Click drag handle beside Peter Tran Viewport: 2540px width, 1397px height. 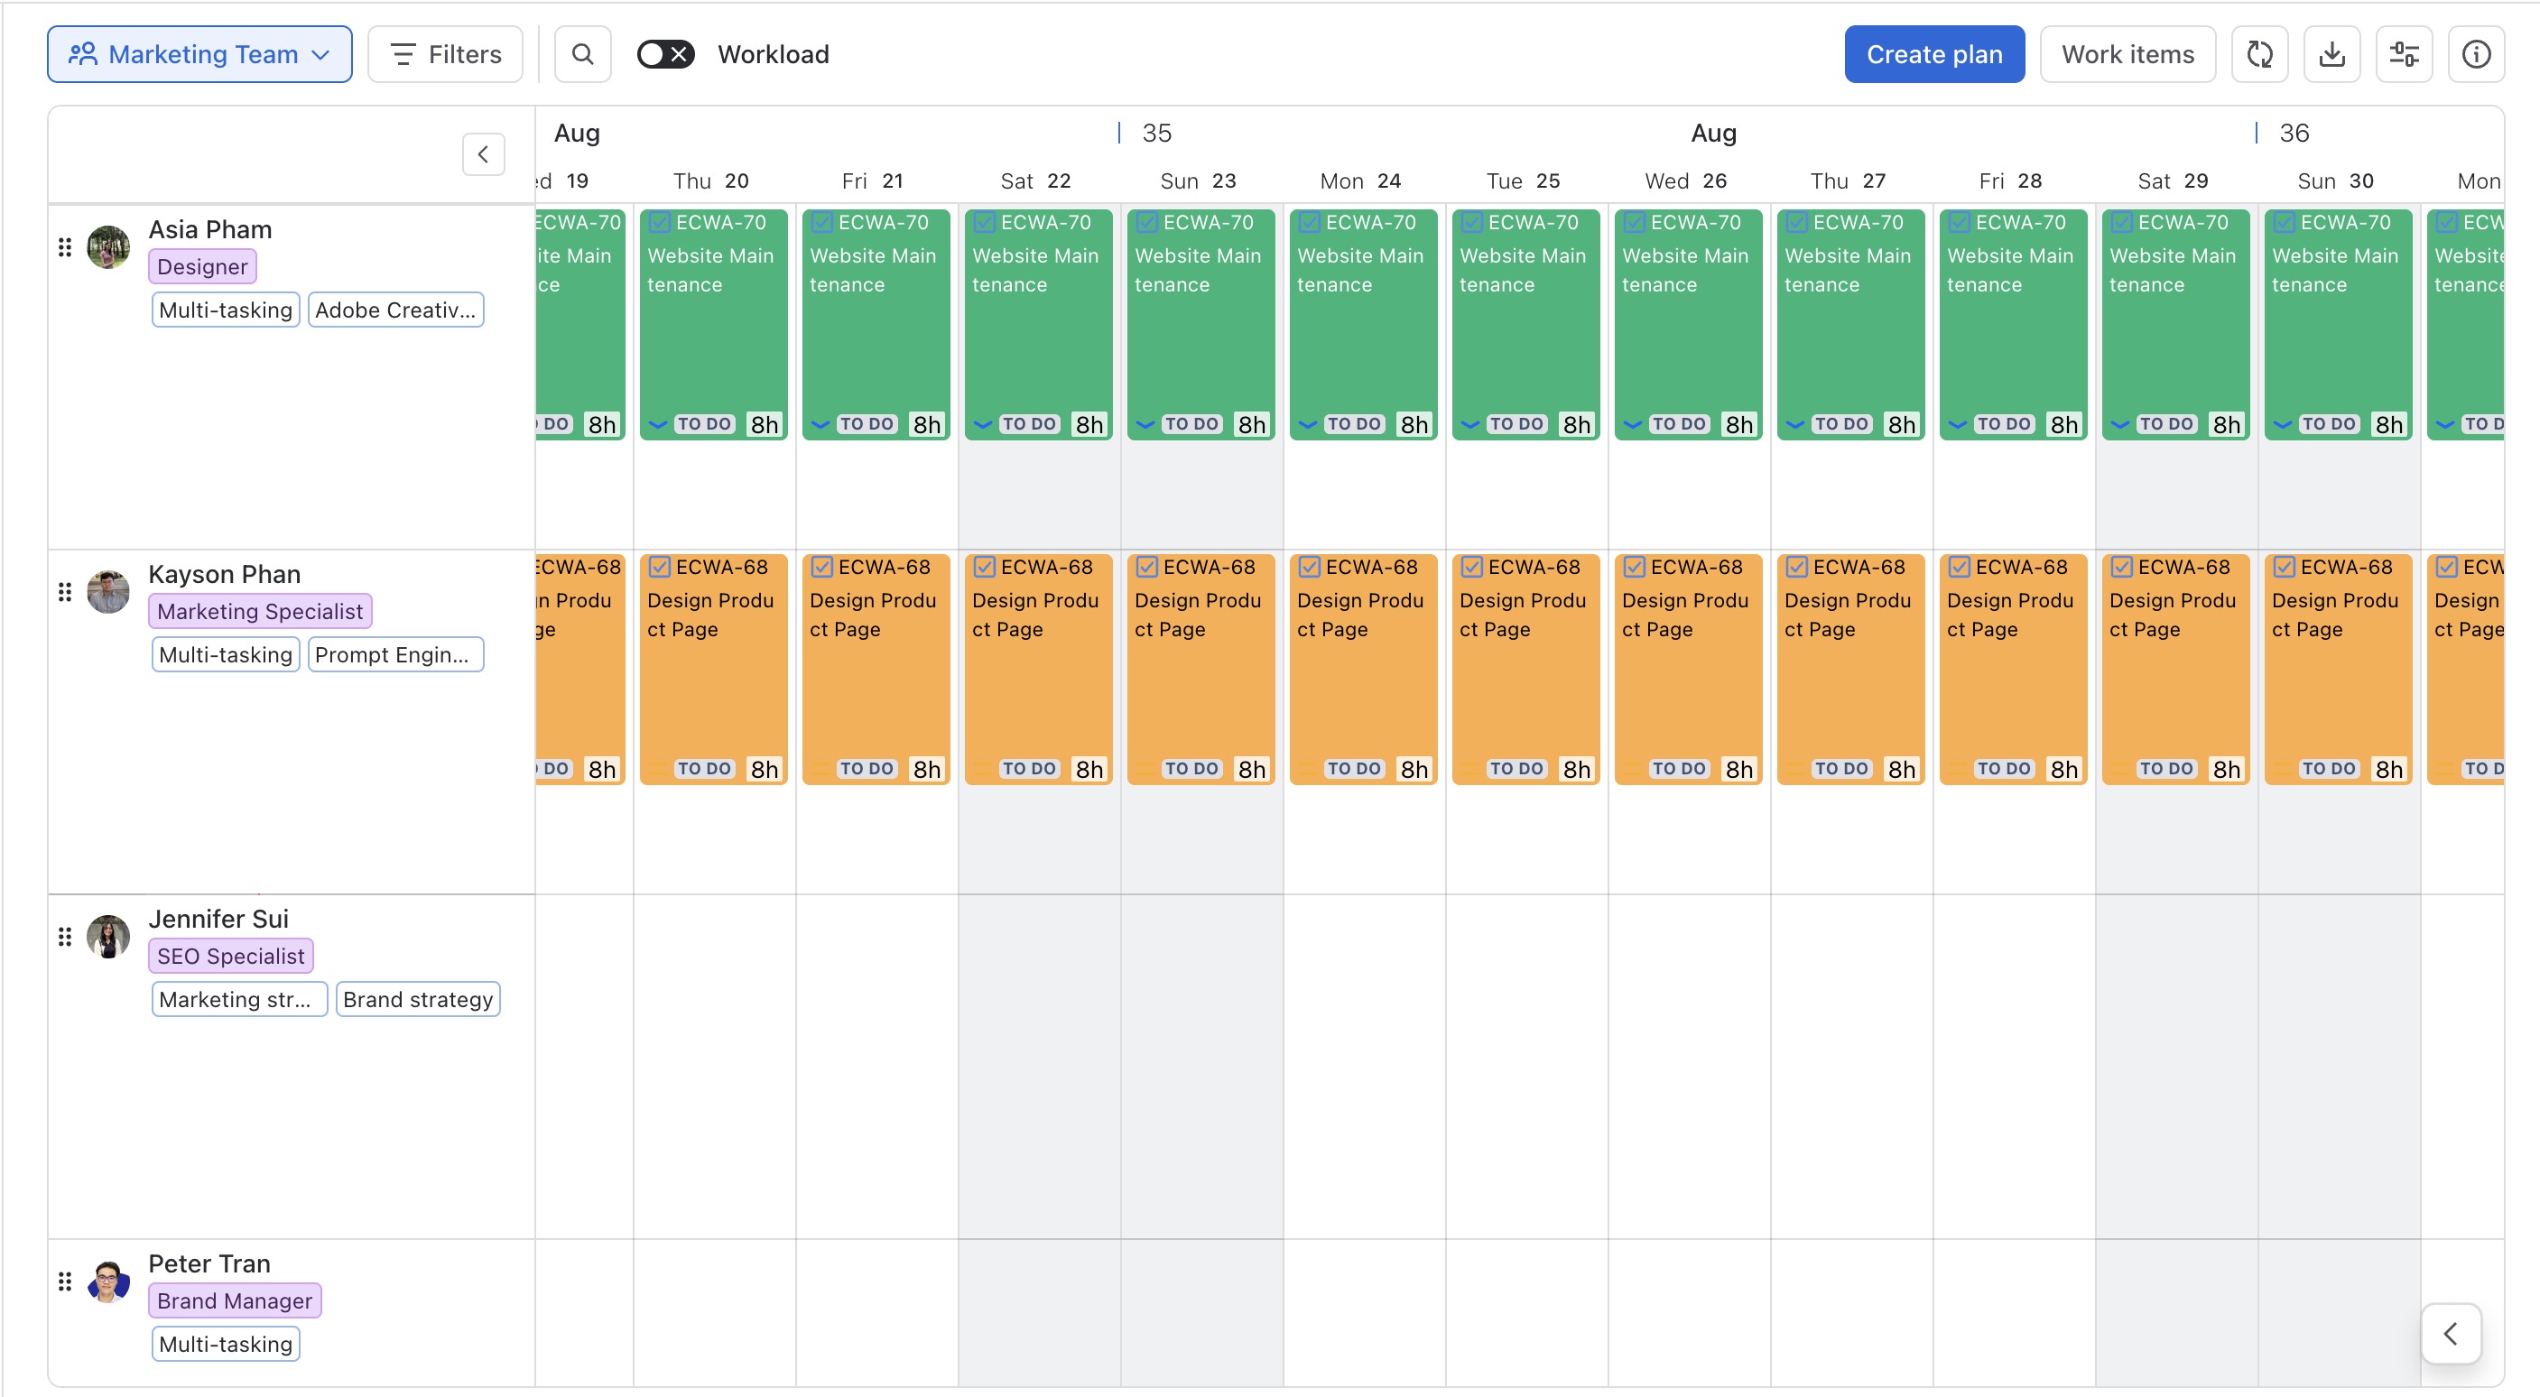pyautogui.click(x=65, y=1281)
